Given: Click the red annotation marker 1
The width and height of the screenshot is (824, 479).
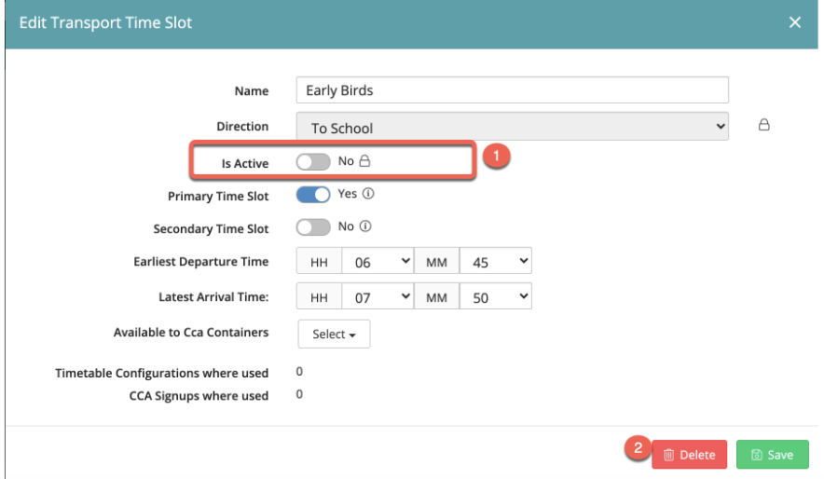Looking at the screenshot, I should [x=498, y=157].
